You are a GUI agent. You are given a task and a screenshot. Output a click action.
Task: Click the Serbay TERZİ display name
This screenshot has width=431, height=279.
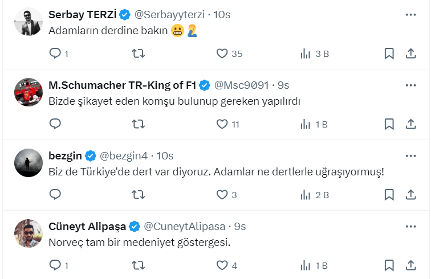tap(82, 14)
